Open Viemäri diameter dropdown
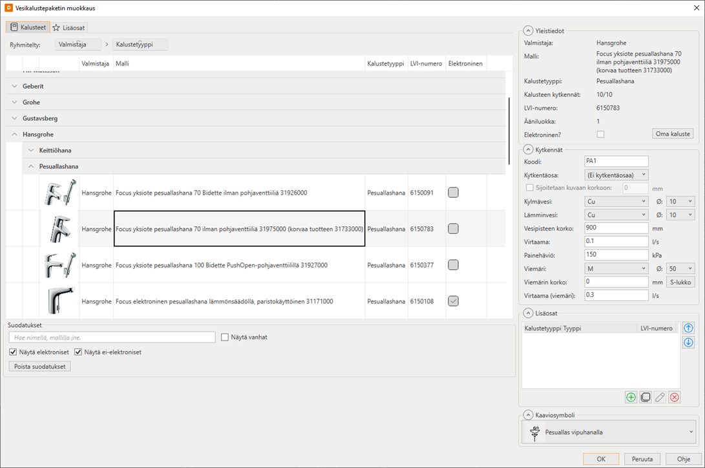The height and width of the screenshot is (468, 705). 680,268
